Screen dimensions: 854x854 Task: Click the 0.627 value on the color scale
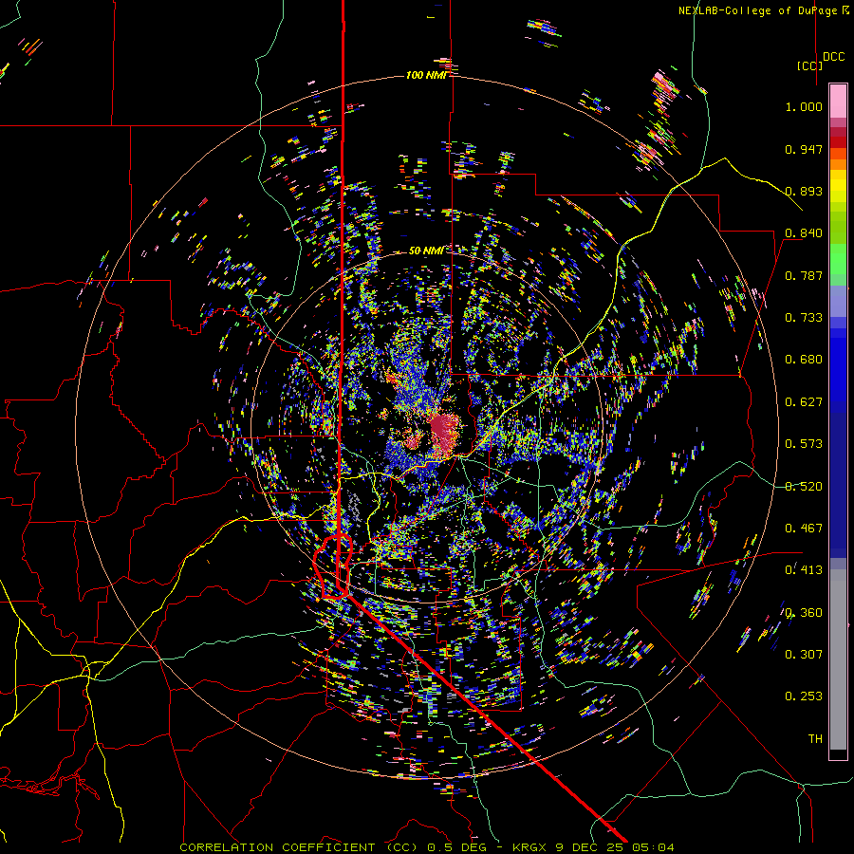(x=804, y=402)
